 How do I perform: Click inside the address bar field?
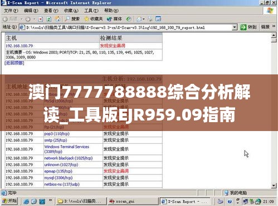click(128, 28)
